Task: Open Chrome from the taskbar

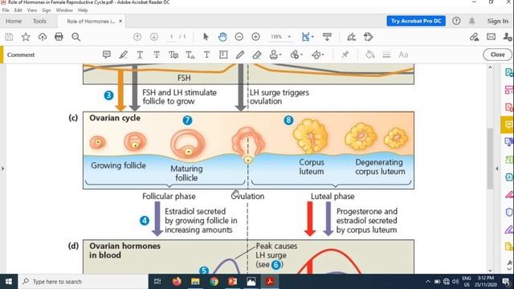Action: 214,282
